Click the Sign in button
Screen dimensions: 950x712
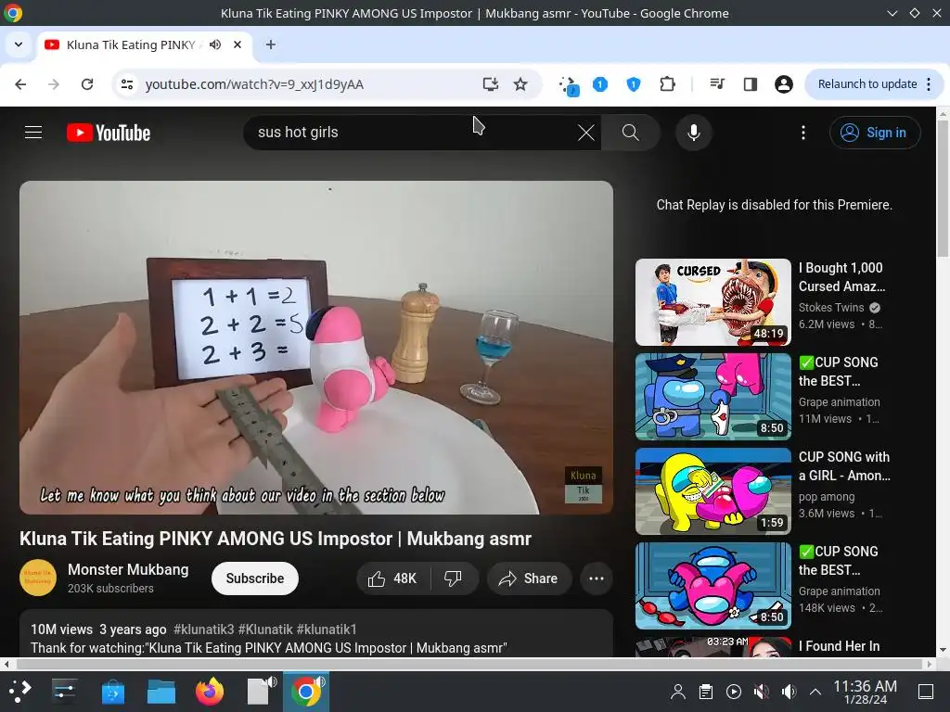(x=875, y=133)
